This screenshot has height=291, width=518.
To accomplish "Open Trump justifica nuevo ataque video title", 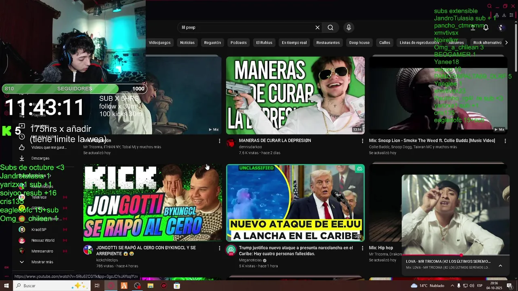I will coord(296,251).
